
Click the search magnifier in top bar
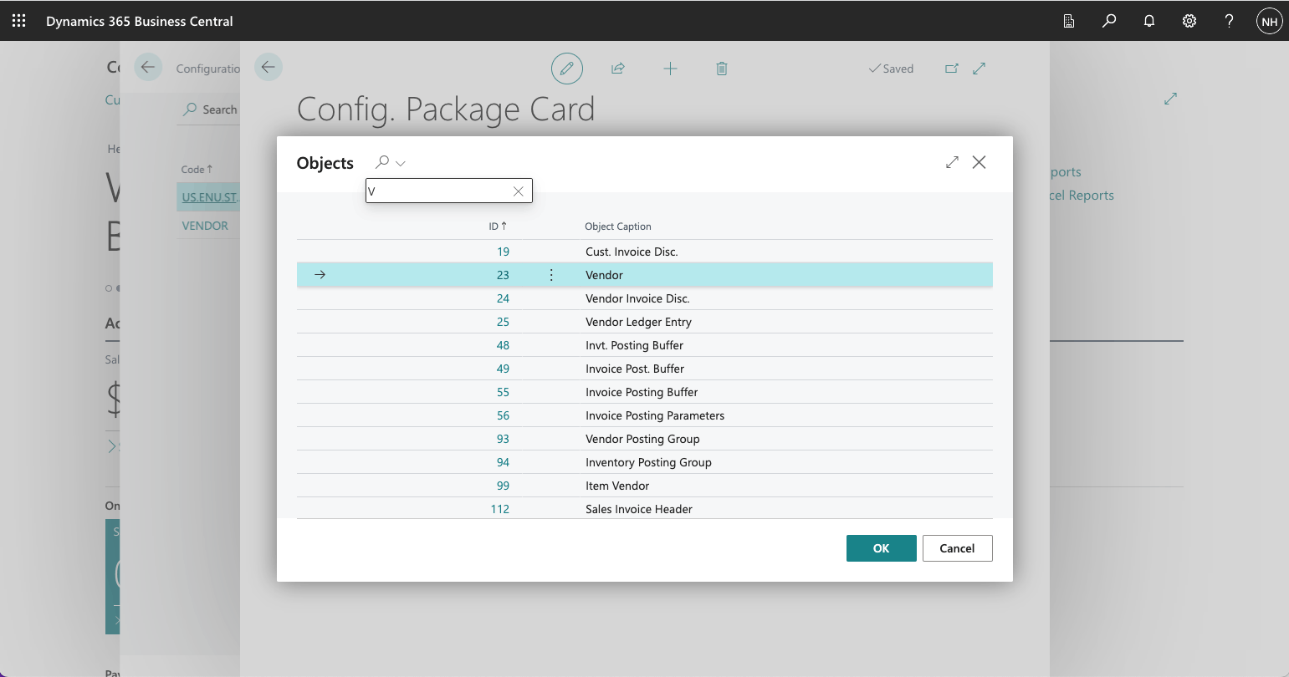[1109, 21]
